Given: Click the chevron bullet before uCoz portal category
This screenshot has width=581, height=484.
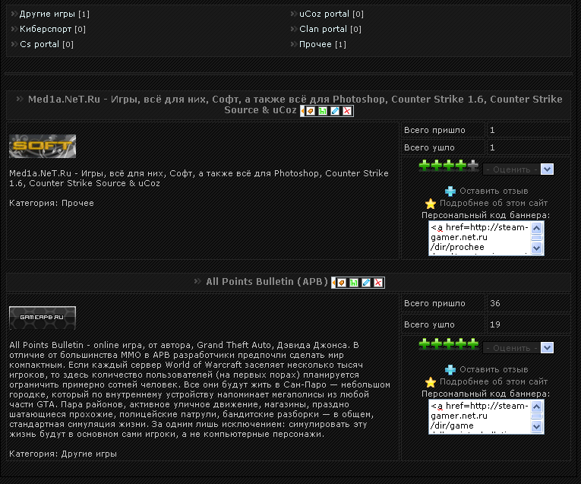Looking at the screenshot, I should coord(294,14).
